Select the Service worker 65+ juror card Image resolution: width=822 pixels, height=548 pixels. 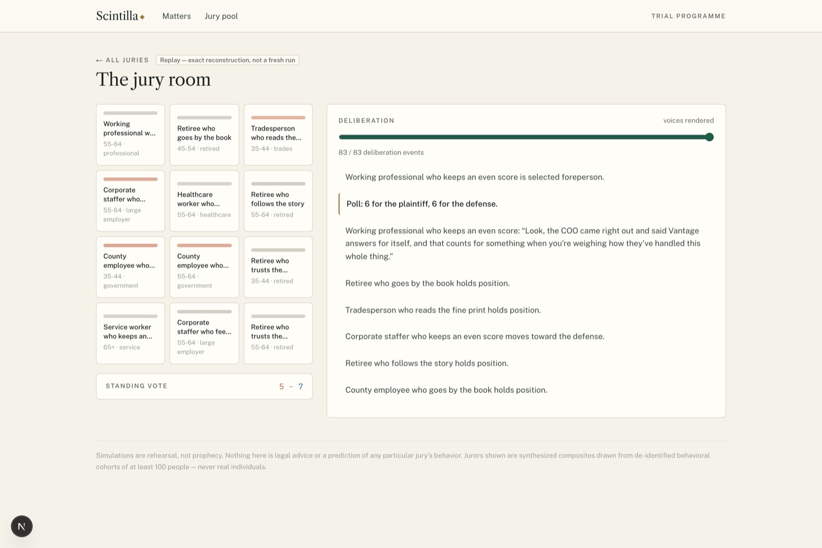pos(130,333)
